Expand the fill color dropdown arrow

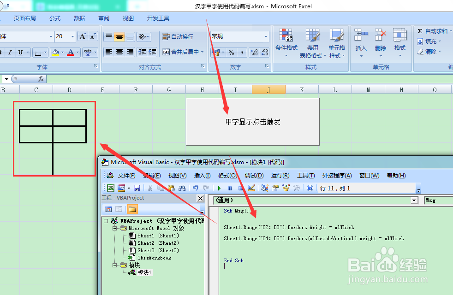(62, 53)
